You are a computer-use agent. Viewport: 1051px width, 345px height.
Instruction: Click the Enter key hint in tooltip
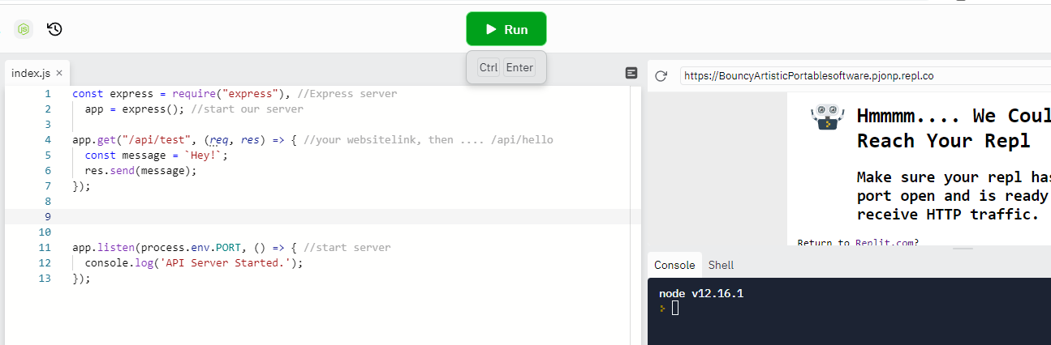(x=519, y=67)
